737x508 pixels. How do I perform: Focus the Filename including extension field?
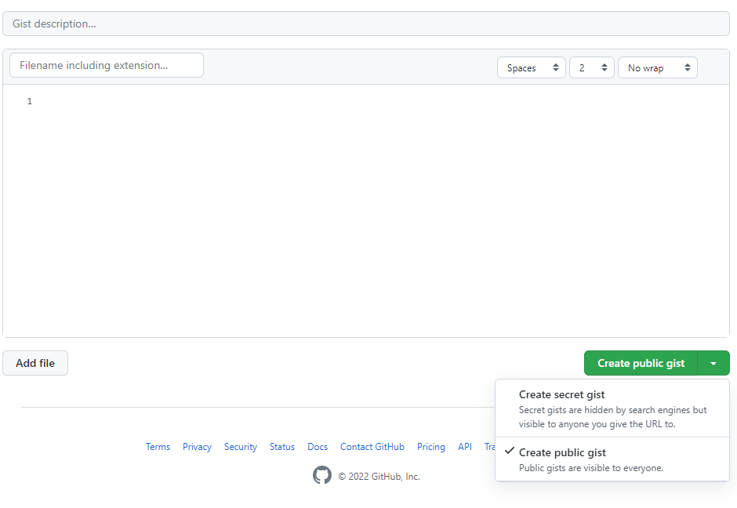click(x=107, y=65)
